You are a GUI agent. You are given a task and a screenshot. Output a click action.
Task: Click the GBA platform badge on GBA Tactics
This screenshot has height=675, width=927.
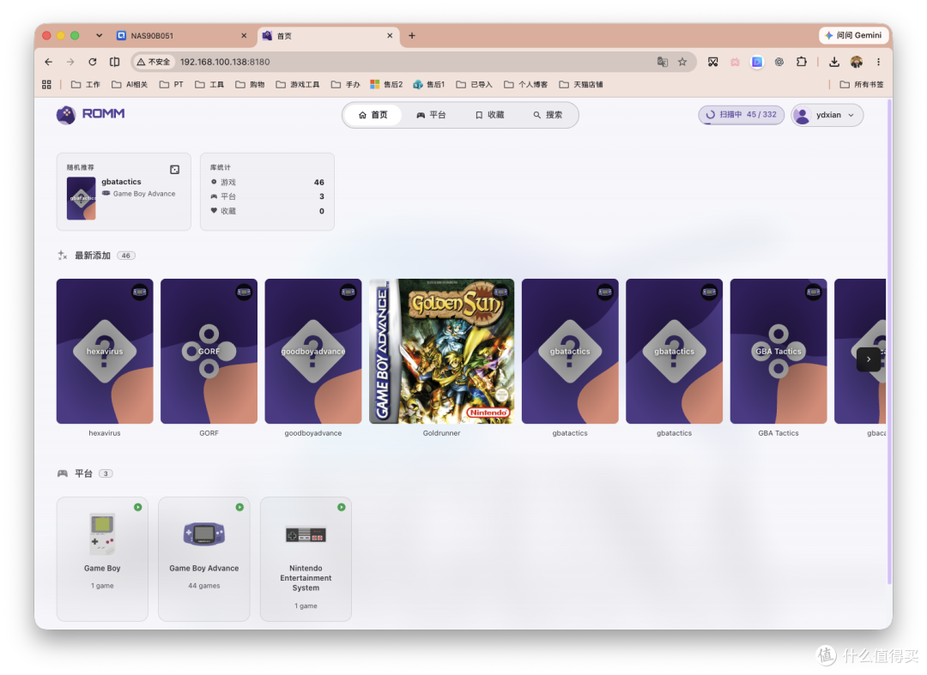[813, 292]
